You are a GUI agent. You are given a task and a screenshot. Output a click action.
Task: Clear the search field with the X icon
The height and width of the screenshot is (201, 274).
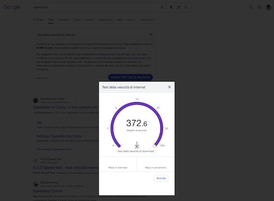[162, 7]
